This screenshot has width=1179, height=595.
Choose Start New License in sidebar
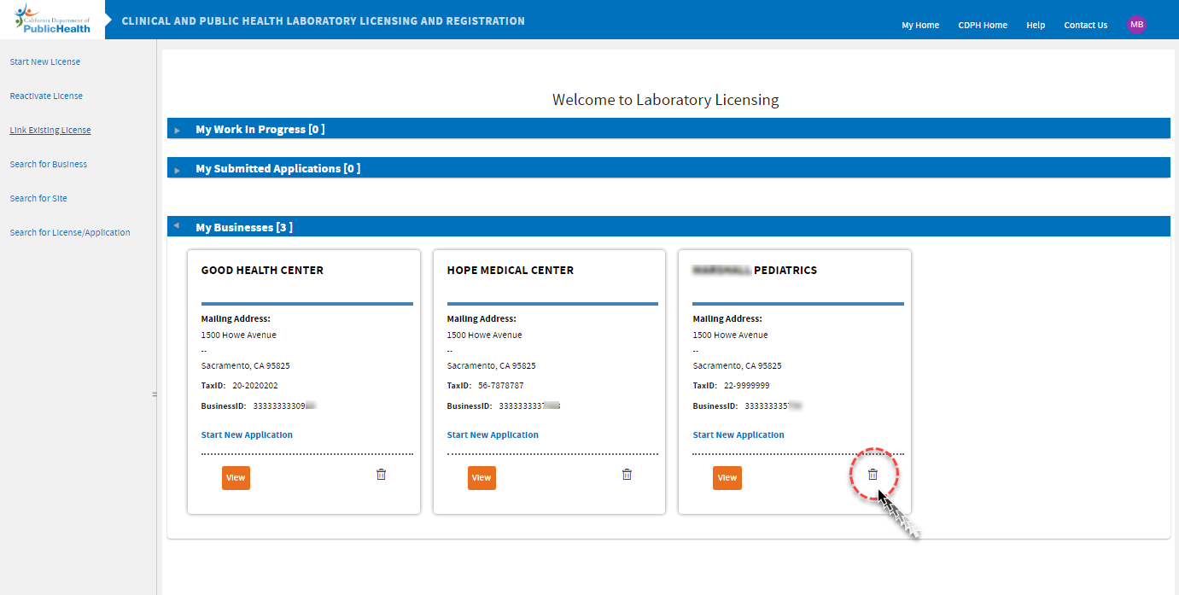[45, 62]
